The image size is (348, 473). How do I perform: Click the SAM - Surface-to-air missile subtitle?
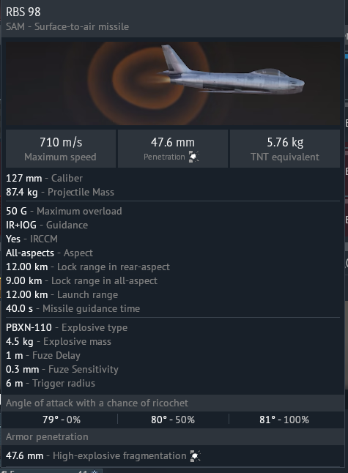tap(67, 26)
